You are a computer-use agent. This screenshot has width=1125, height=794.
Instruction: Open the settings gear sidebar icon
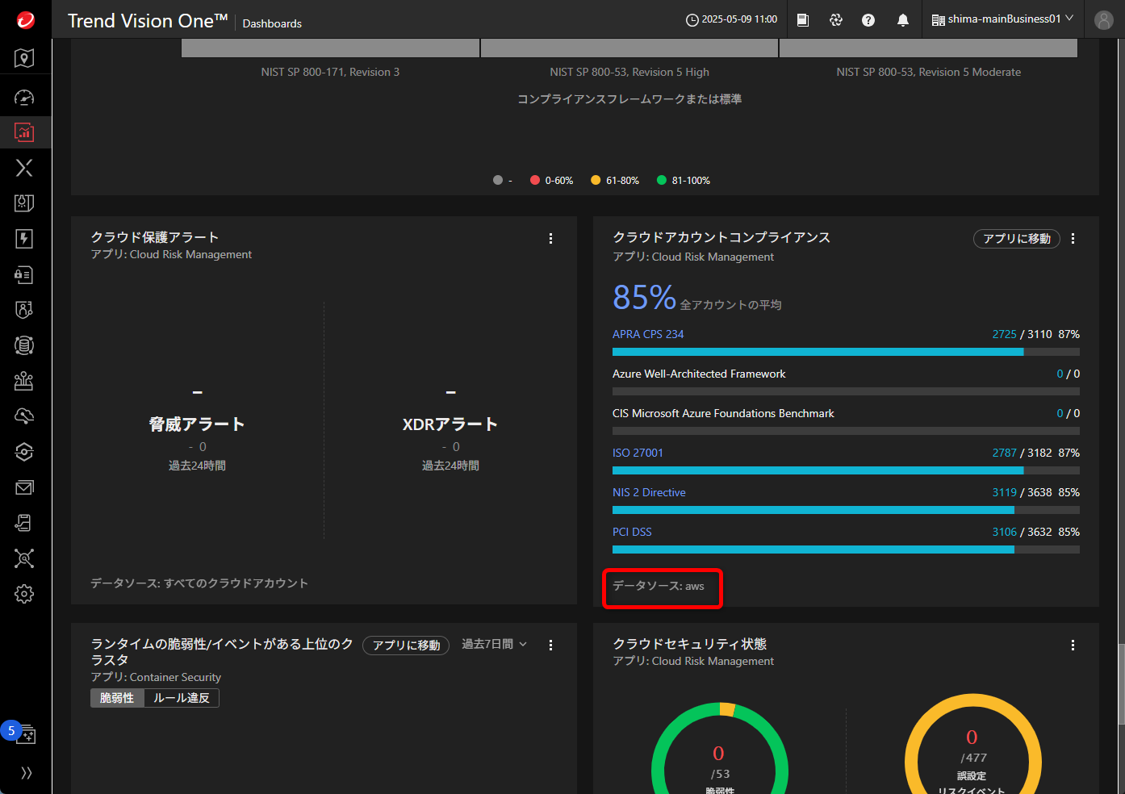24,594
